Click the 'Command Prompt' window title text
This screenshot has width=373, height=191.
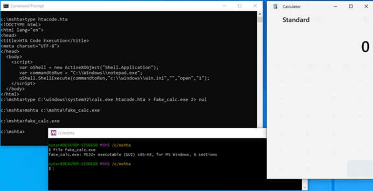(27, 6)
